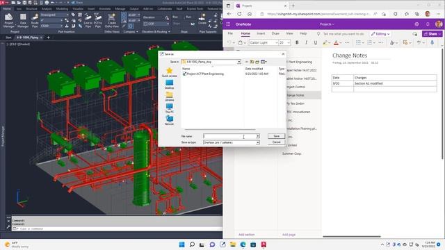Switch to Start tab in AutoCAD
This screenshot has width=445, height=250.
pyautogui.click(x=8, y=37)
